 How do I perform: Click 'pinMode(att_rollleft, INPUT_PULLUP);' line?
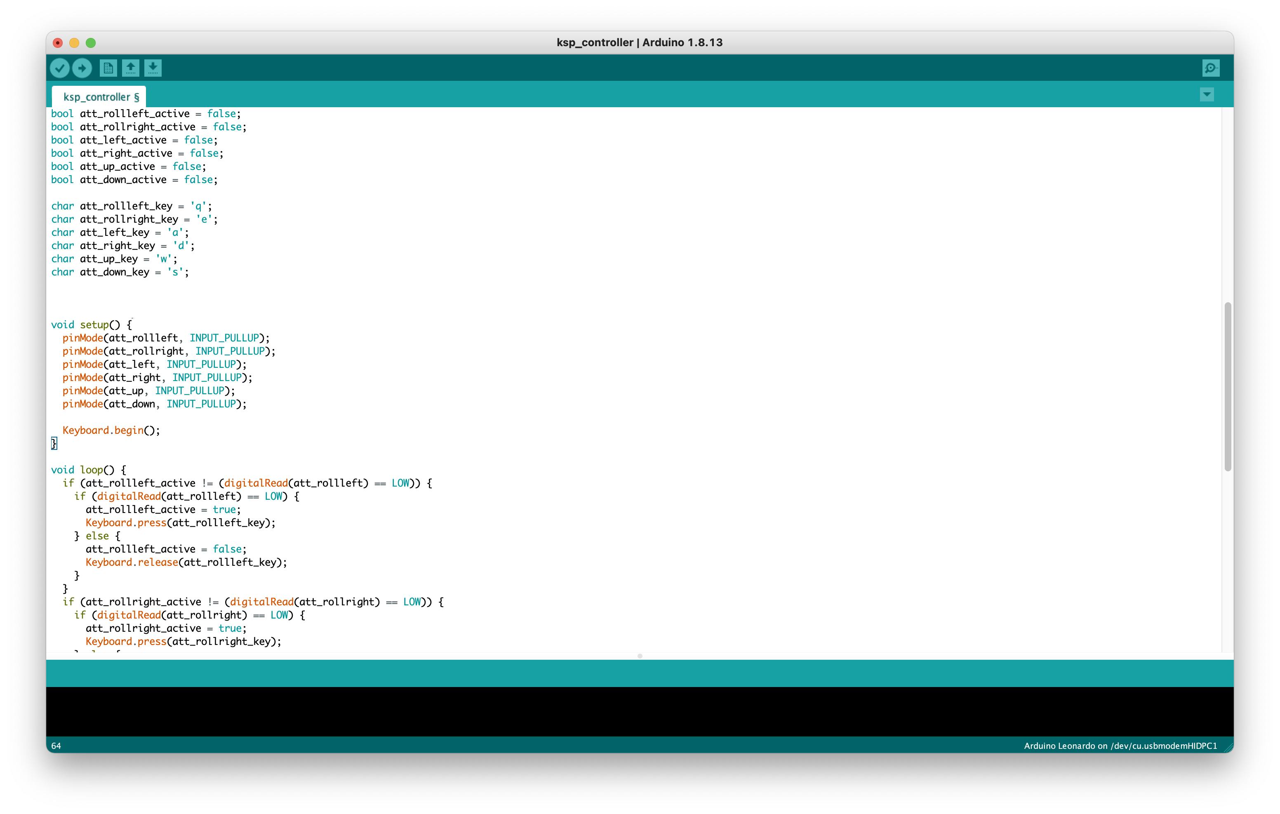tap(166, 338)
